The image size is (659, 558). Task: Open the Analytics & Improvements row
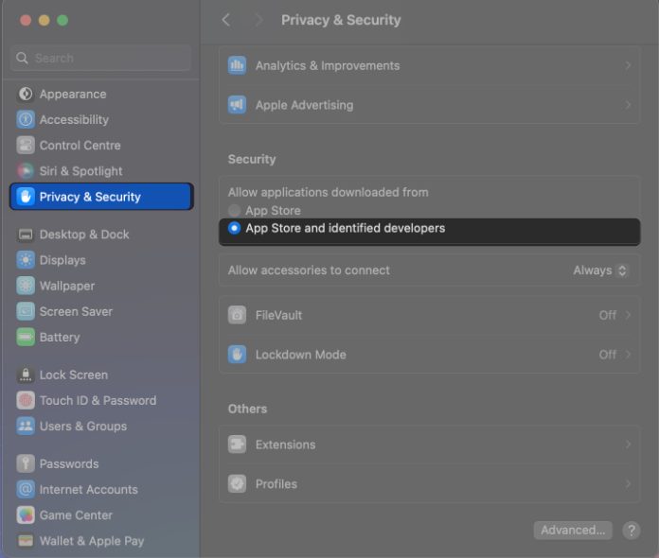tap(429, 65)
